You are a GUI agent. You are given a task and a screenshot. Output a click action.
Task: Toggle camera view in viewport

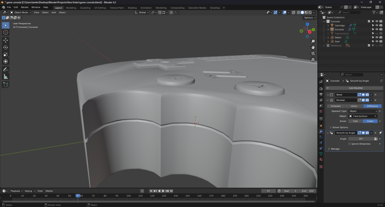click(x=313, y=53)
